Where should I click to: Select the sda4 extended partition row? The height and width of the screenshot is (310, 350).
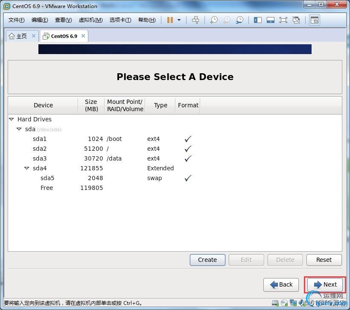click(x=175, y=168)
